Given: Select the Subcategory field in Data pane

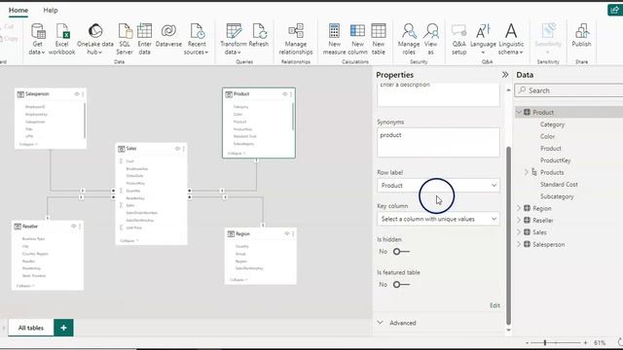Looking at the screenshot, I should (x=557, y=196).
